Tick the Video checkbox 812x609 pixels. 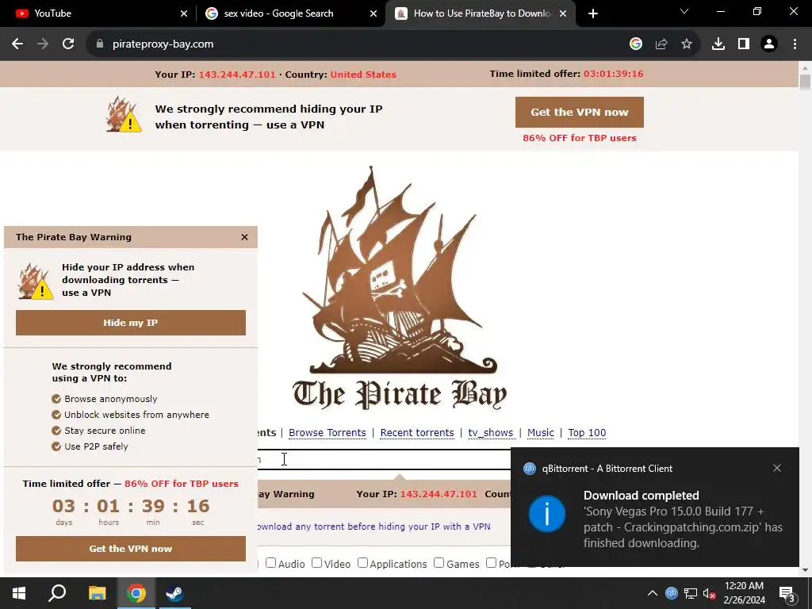317,563
